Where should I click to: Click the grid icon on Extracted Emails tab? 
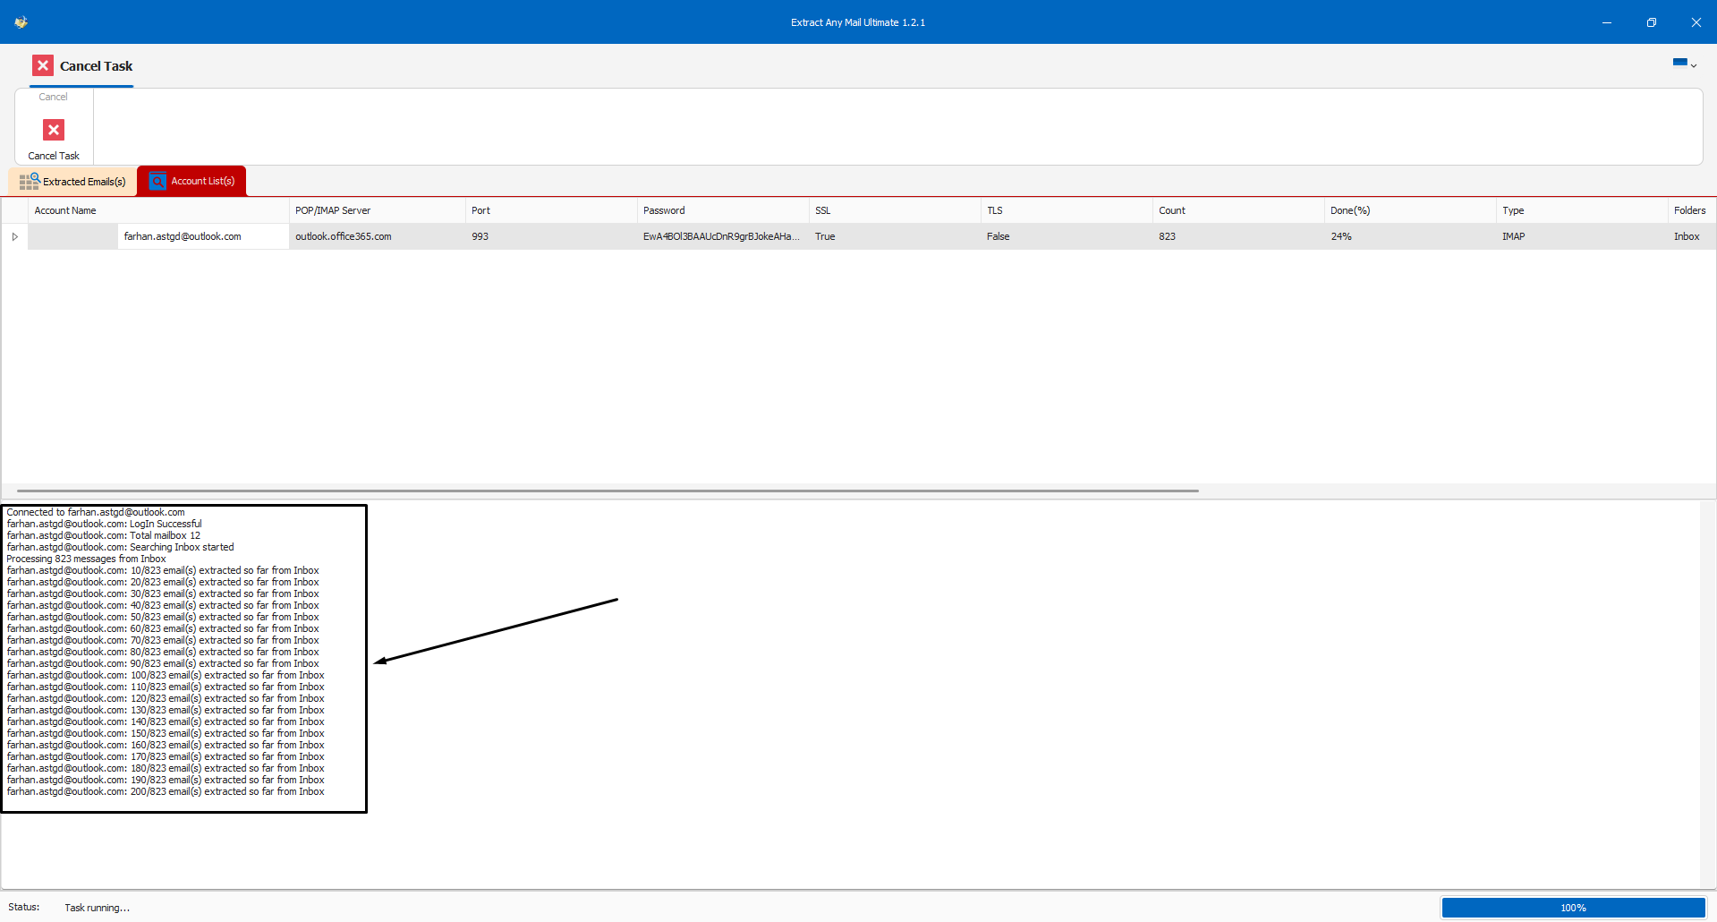click(x=30, y=182)
